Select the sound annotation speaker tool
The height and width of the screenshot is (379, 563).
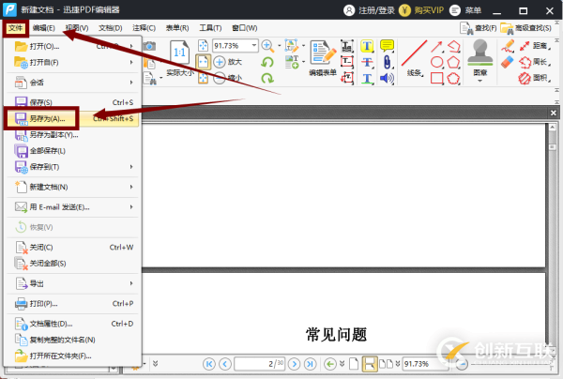pyautogui.click(x=387, y=78)
